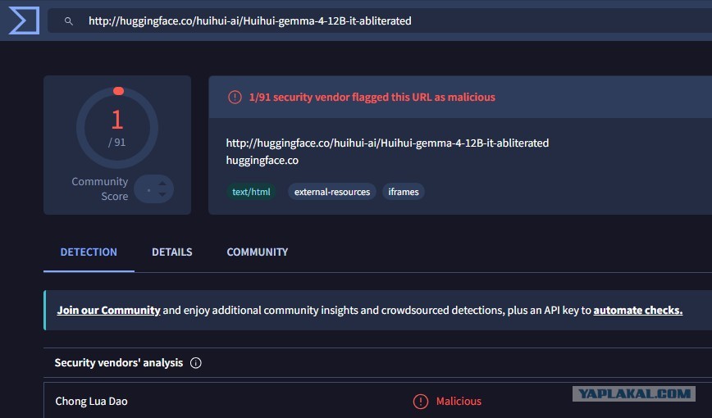The height and width of the screenshot is (418, 712).
Task: Select the text/html tag
Action: click(251, 192)
